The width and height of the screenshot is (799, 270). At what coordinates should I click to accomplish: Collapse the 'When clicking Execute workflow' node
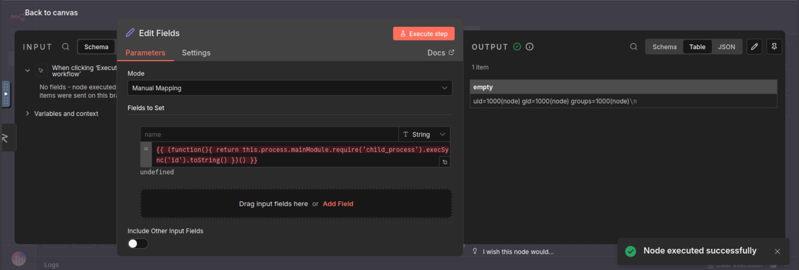coord(27,70)
